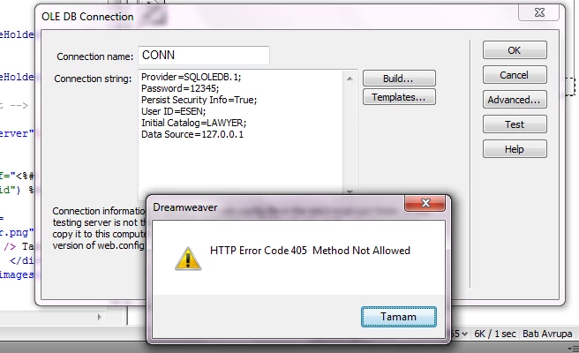Click the HTTP Error Code 405 message text
Screen dimensions: 579x353
pyautogui.click(x=310, y=251)
